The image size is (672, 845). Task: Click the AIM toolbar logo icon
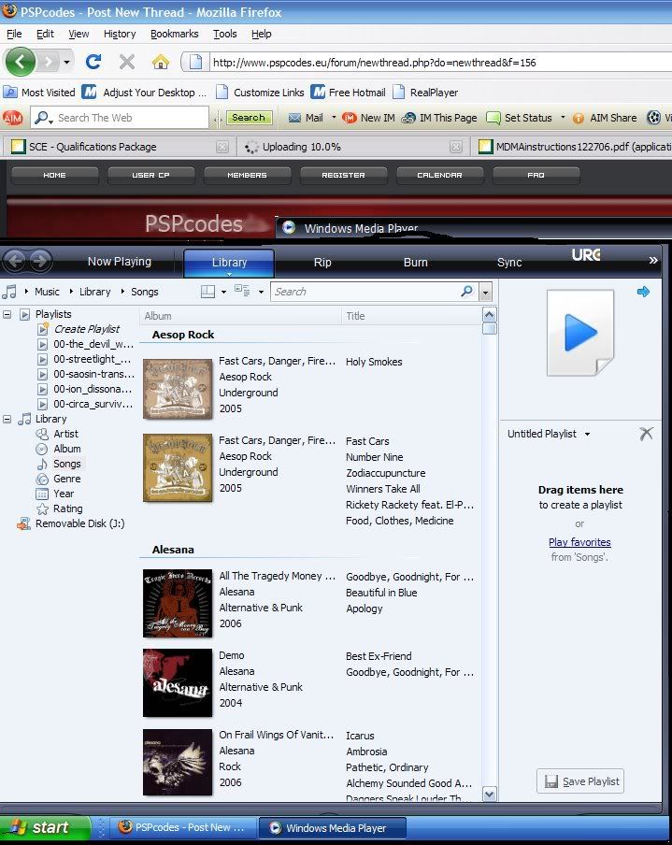point(12,118)
